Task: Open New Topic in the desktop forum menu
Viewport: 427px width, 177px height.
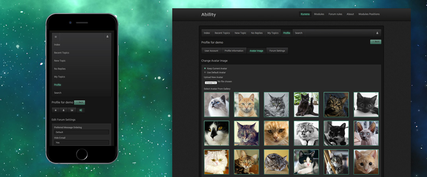Action: point(241,33)
